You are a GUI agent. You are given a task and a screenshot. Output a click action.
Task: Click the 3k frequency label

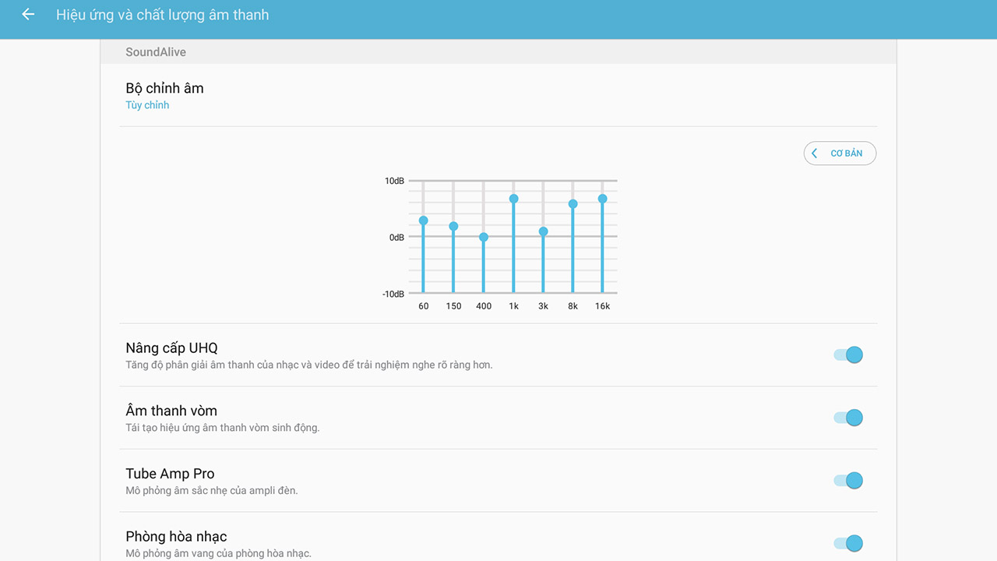coord(543,306)
